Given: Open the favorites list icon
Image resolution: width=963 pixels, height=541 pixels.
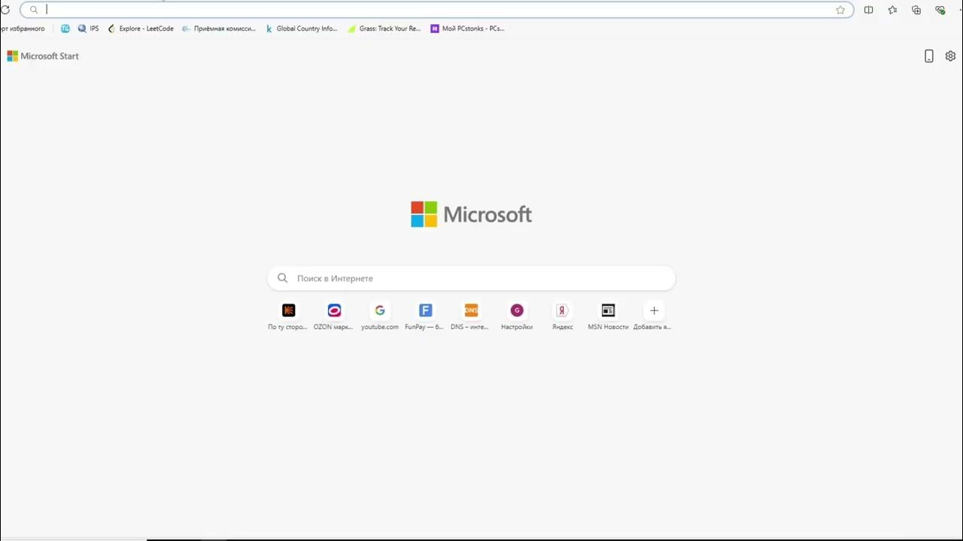Looking at the screenshot, I should pyautogui.click(x=892, y=10).
